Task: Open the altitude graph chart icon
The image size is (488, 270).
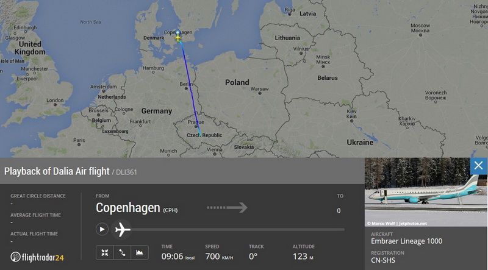Action: click(x=140, y=252)
